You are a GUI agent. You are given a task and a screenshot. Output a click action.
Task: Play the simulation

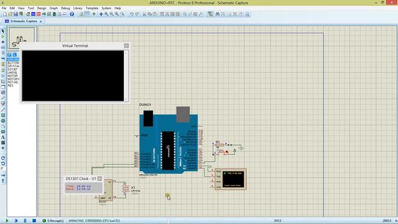(7, 221)
